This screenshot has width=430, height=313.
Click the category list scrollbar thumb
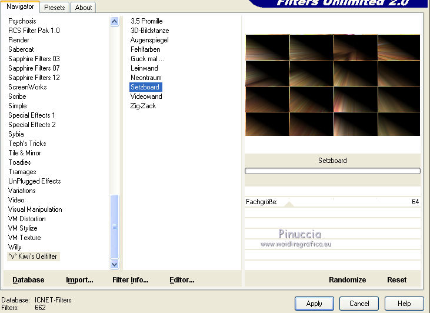[114, 227]
